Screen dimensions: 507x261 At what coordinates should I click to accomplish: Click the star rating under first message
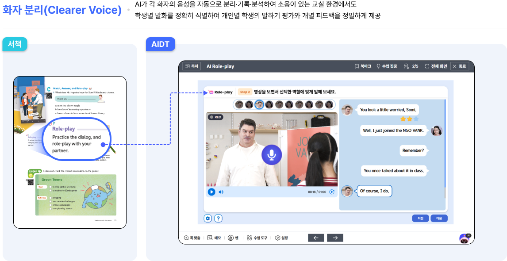tap(409, 119)
